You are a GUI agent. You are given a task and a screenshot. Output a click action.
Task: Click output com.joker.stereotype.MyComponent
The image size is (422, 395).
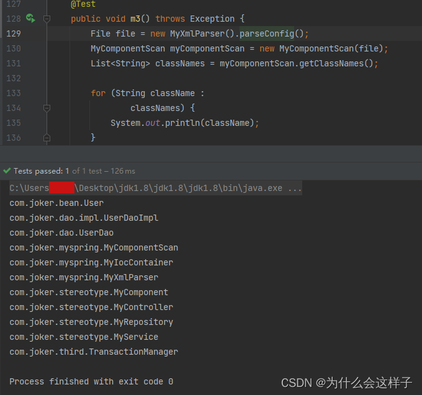coord(89,292)
